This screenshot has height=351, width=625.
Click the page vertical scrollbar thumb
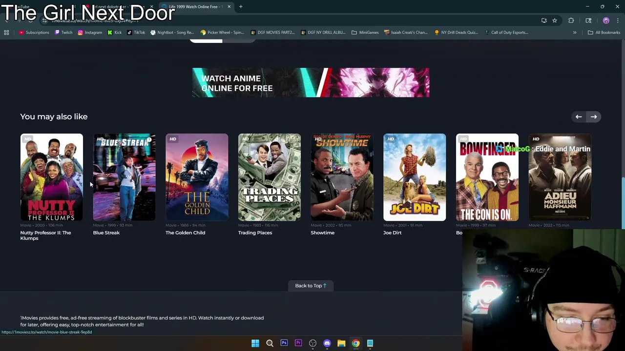click(623, 203)
